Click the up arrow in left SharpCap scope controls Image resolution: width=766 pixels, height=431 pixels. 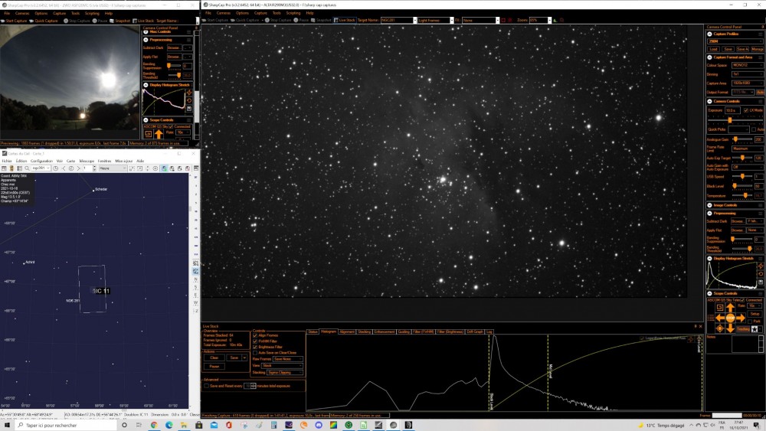click(159, 134)
